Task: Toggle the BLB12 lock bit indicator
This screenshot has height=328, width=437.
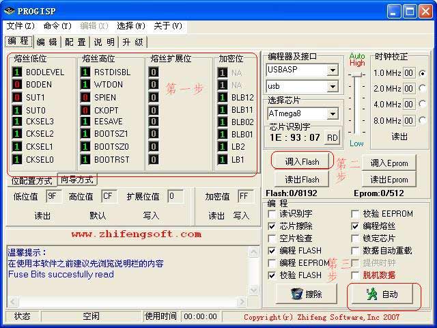Action: [223, 98]
